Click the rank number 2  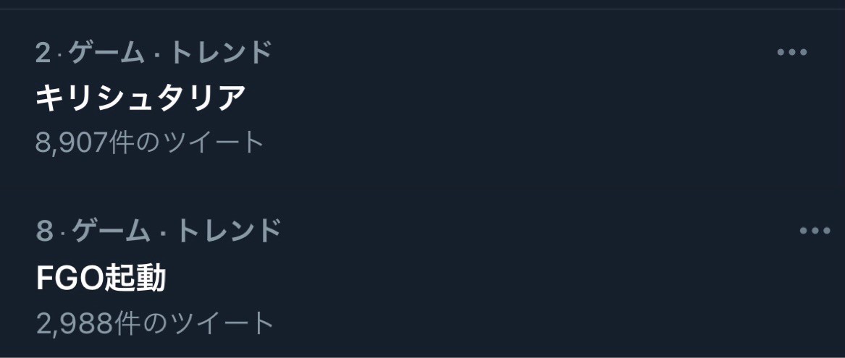[43, 52]
